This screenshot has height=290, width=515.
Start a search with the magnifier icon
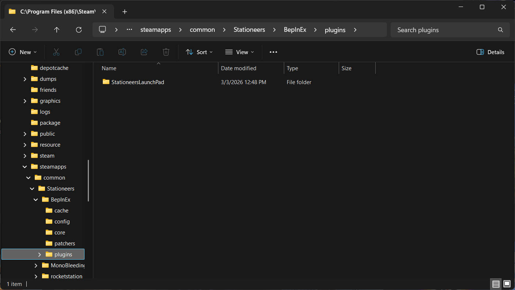pos(500,30)
